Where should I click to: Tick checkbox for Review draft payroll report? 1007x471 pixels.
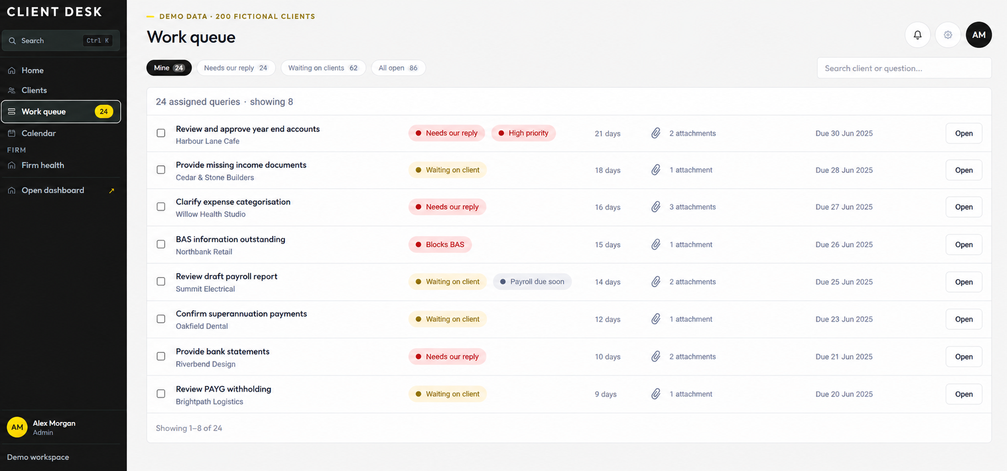(x=161, y=282)
